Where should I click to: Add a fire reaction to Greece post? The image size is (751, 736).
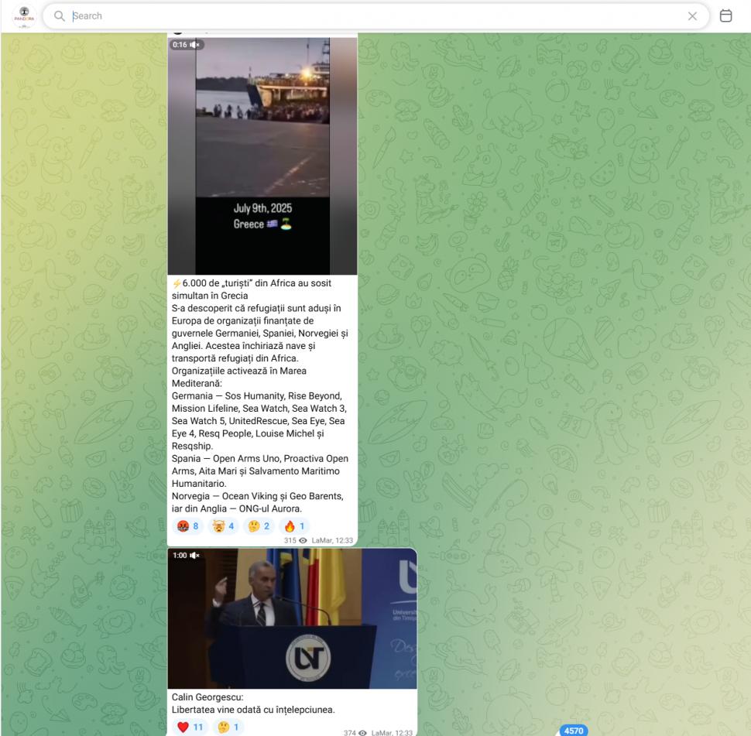(294, 527)
